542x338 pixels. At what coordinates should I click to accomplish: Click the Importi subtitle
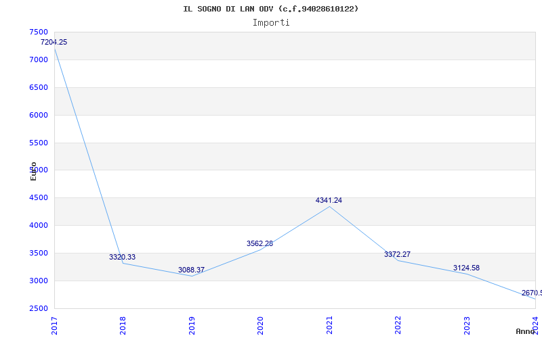point(271,23)
